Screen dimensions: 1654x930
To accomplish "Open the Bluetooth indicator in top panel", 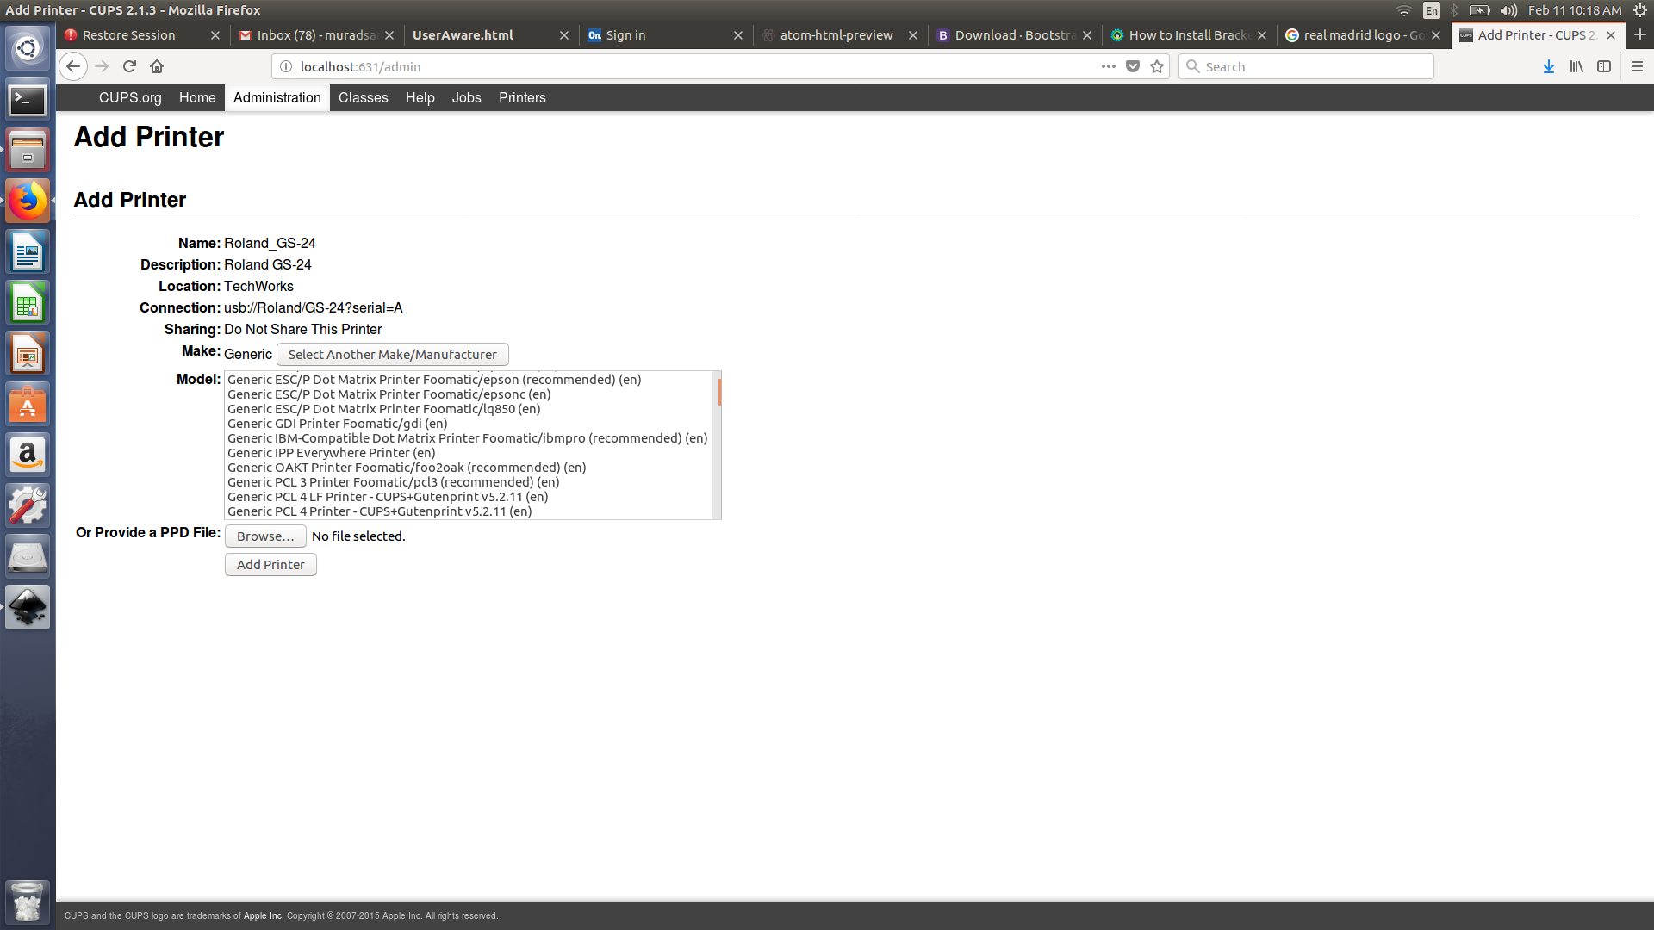I will tap(1454, 10).
